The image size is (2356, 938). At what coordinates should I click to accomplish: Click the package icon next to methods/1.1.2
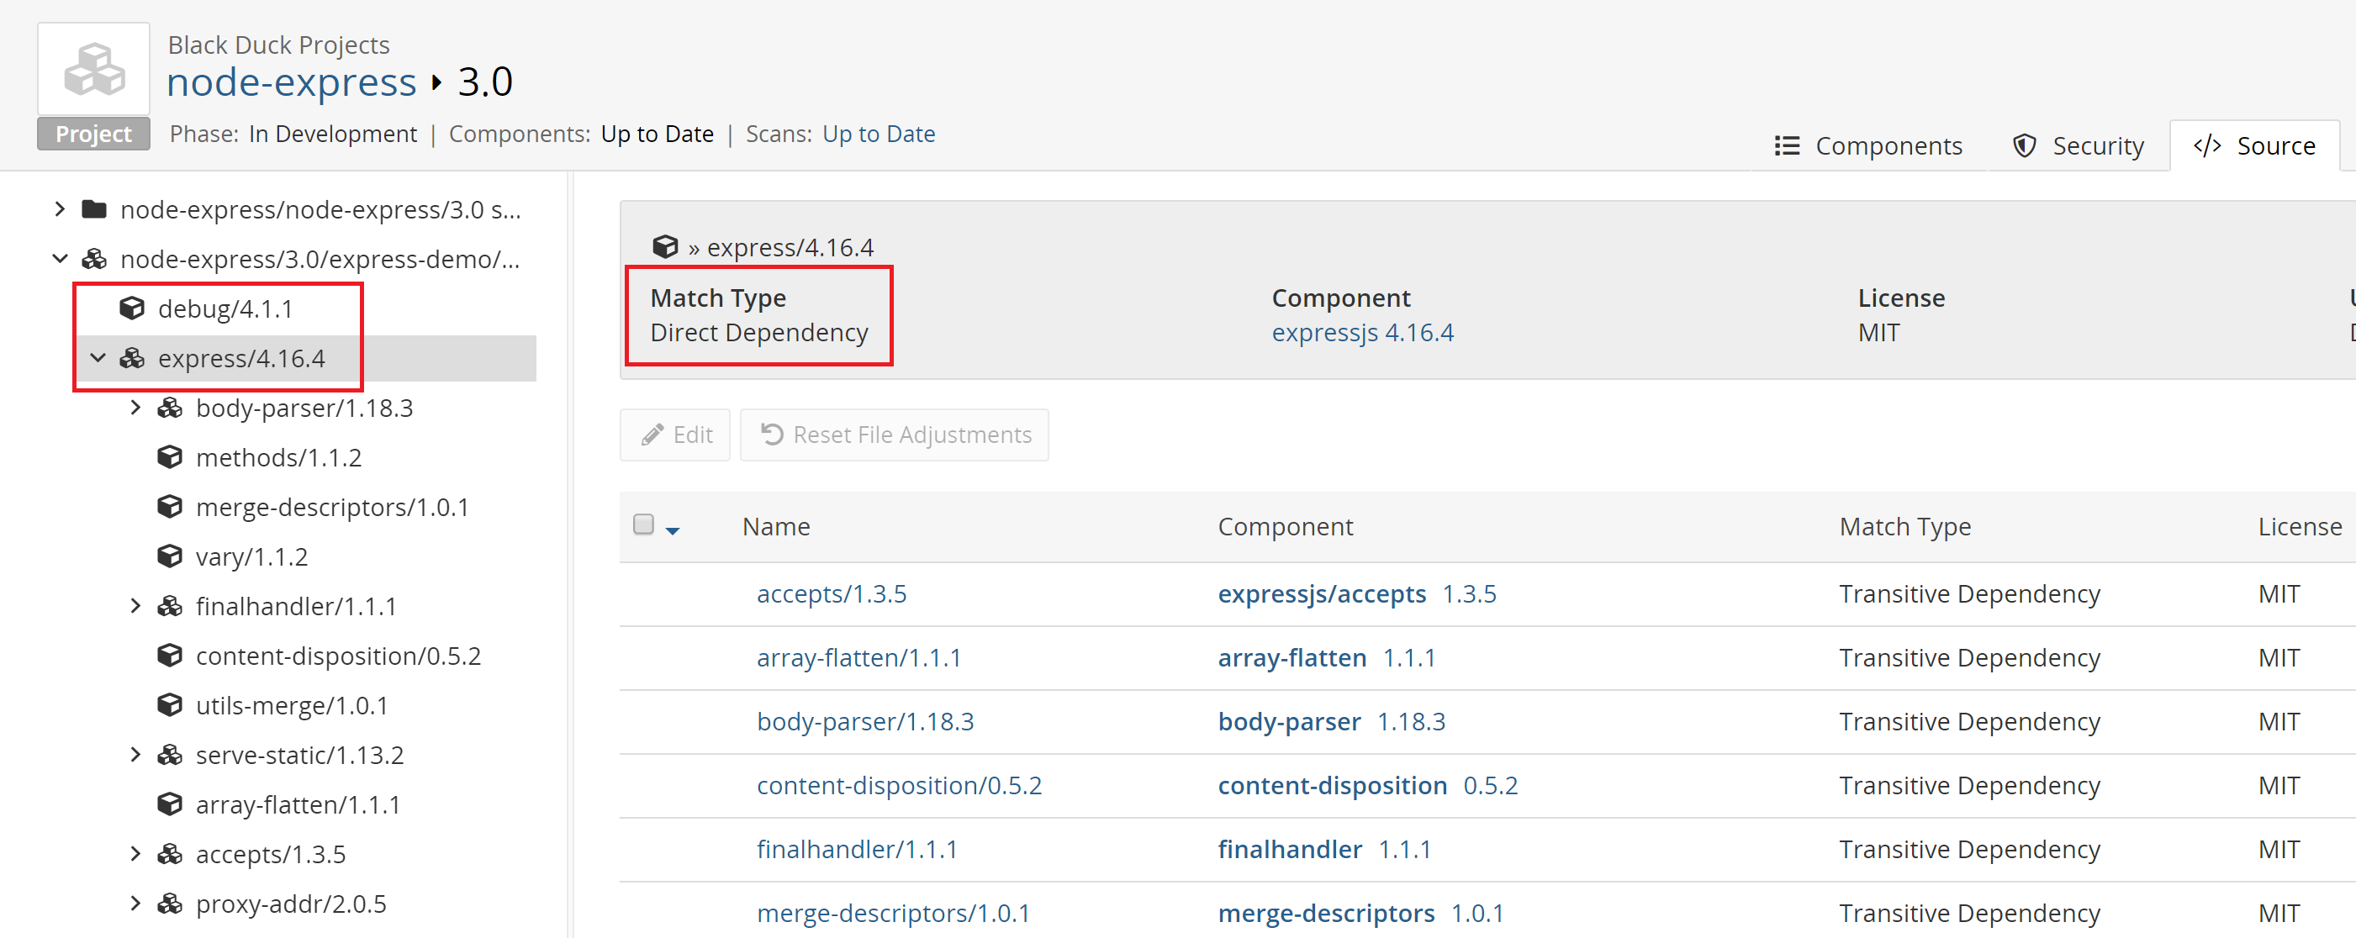pos(170,456)
